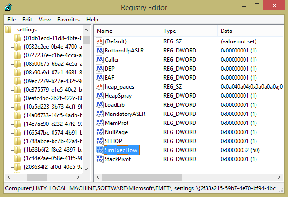
Task: Select the {14a06733-14c5-4adb registry key
Action: [x=53, y=115]
